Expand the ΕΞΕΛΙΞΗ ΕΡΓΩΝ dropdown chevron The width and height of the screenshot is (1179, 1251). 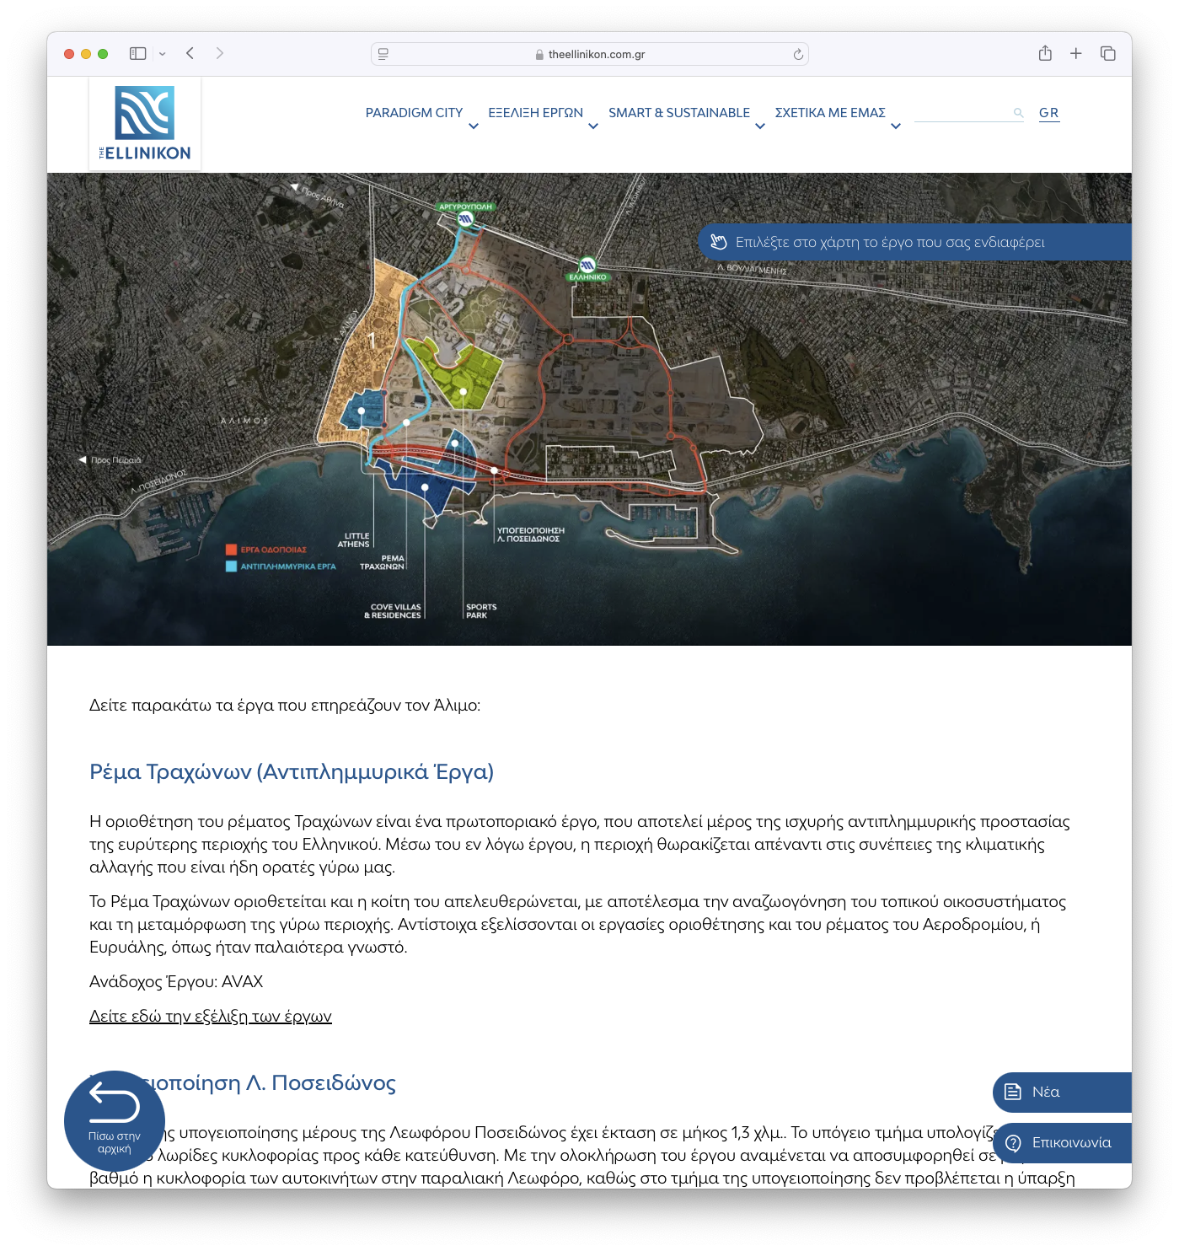(x=593, y=126)
